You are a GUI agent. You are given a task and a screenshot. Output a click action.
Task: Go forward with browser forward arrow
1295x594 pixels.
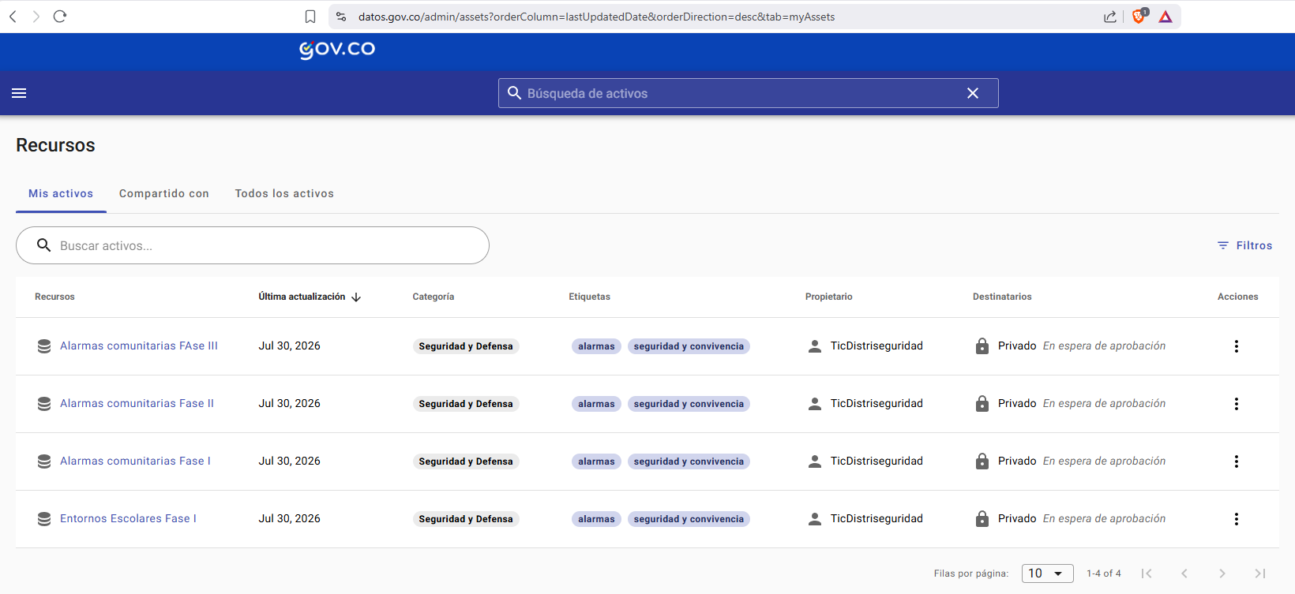click(36, 17)
